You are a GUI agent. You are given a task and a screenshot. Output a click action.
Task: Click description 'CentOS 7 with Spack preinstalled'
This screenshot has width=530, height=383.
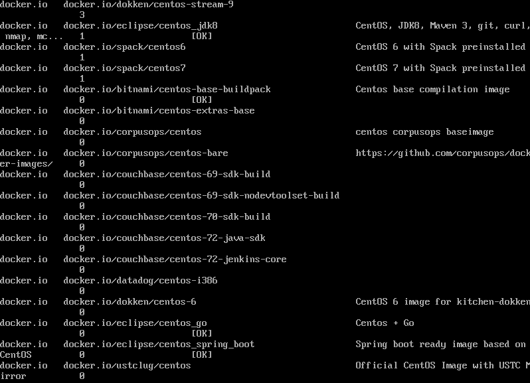[x=440, y=68]
